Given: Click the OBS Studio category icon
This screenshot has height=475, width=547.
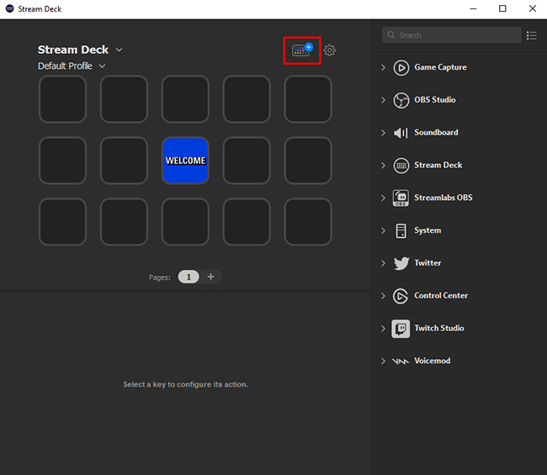Looking at the screenshot, I should pyautogui.click(x=401, y=100).
